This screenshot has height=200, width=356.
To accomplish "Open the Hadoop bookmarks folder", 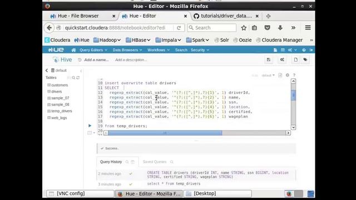I will click(x=107, y=40).
